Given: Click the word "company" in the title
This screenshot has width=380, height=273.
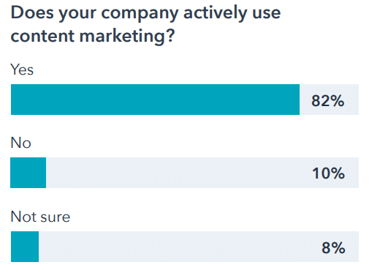Looking at the screenshot, I should [x=140, y=14].
